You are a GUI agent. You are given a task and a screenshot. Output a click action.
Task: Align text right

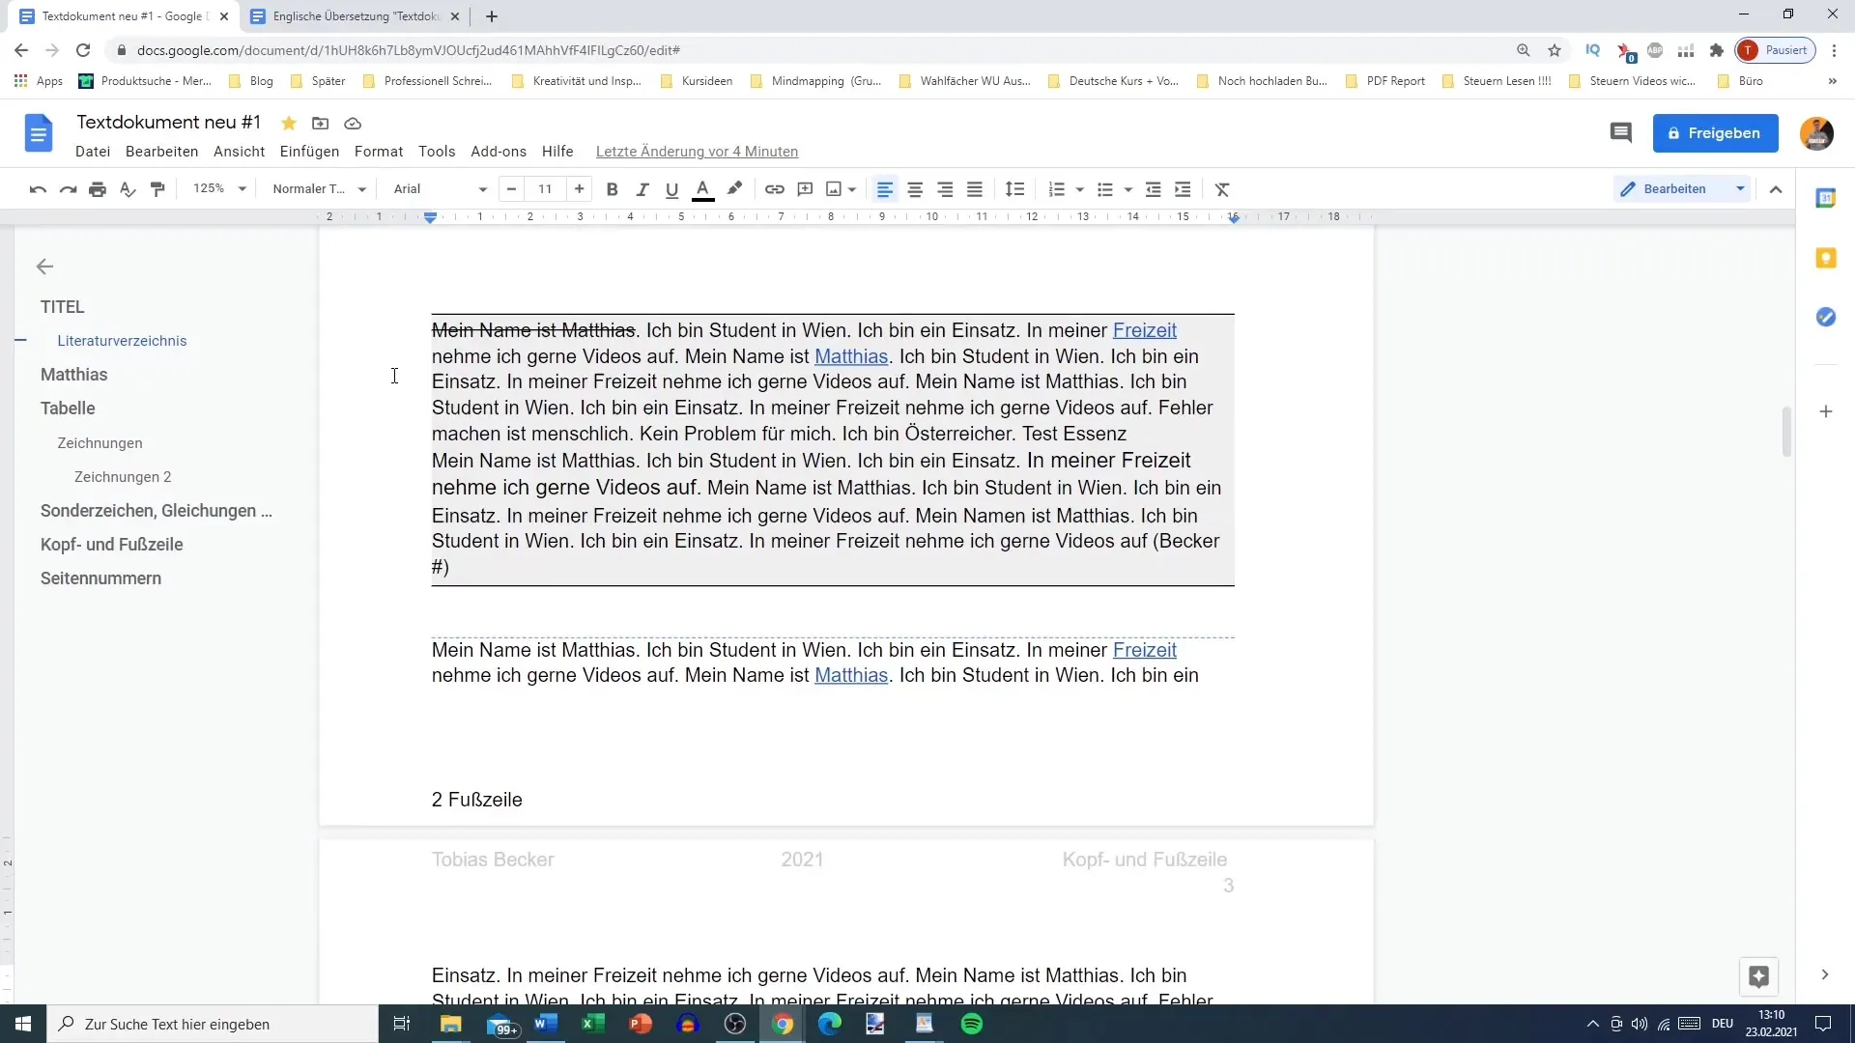click(945, 189)
